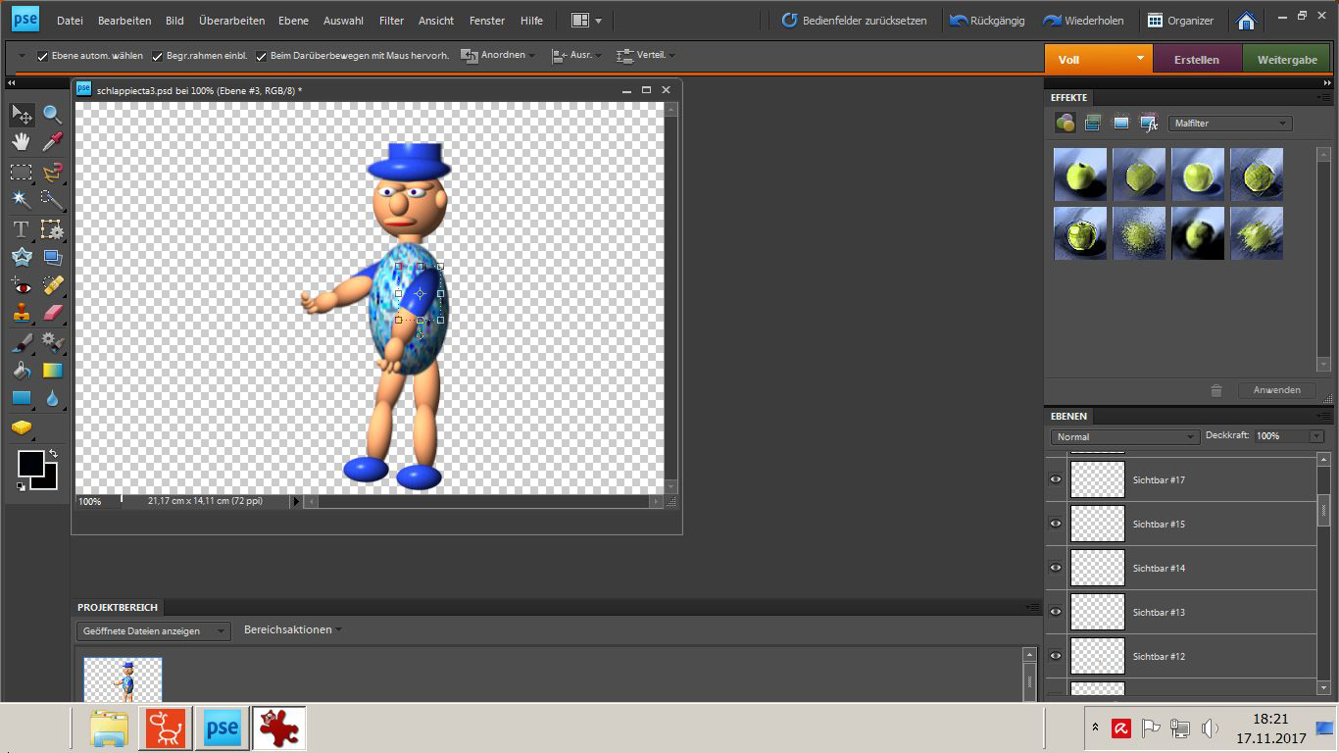The image size is (1339, 753).
Task: Select the Red Eye Removal tool
Action: pyautogui.click(x=22, y=286)
